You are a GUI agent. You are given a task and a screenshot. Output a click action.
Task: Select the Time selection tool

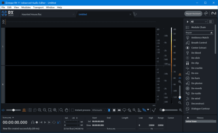(x=109, y=110)
